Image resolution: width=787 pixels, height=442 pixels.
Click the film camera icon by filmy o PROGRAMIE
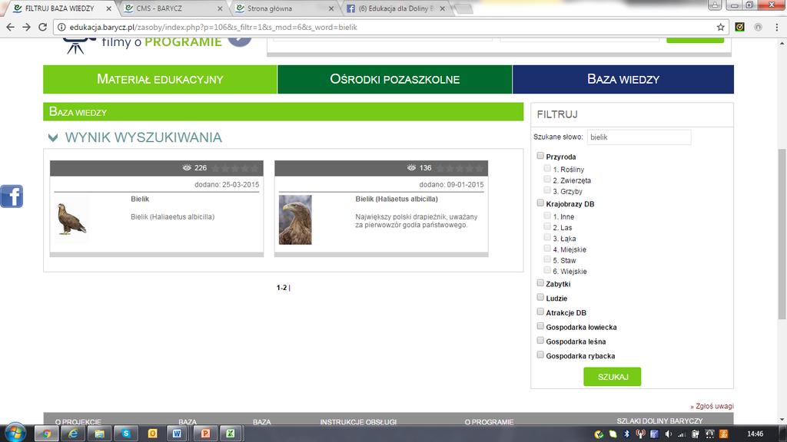(79, 46)
